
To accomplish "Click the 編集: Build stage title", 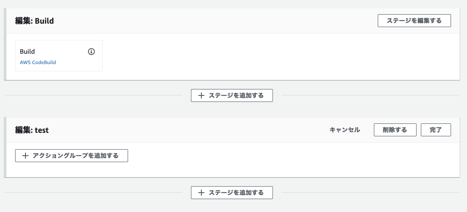I will tap(34, 21).
